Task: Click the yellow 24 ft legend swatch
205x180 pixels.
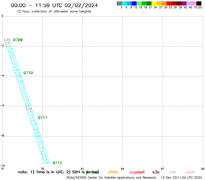Action: [x=154, y=3]
